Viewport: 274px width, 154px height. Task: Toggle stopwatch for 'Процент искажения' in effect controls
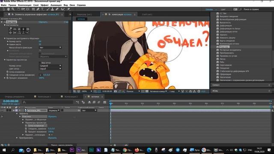click(x=8, y=78)
